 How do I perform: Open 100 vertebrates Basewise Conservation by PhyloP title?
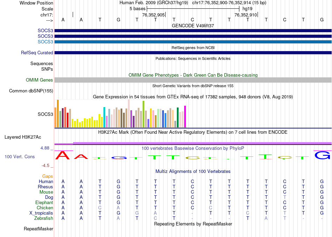click(193, 148)
